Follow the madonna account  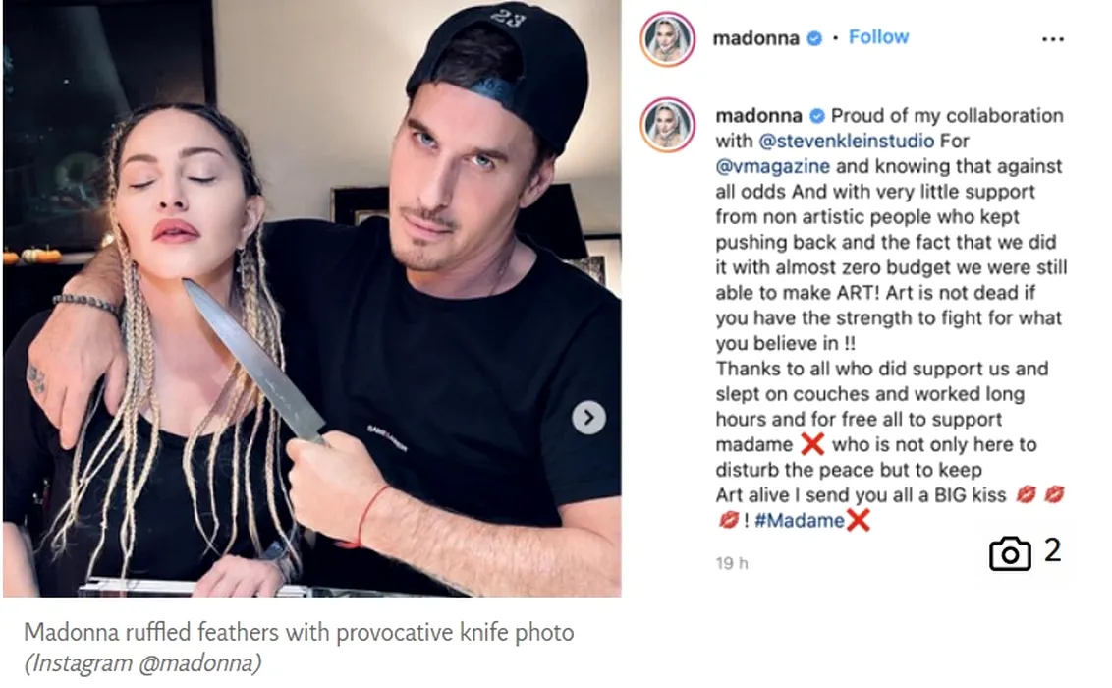[x=878, y=37]
